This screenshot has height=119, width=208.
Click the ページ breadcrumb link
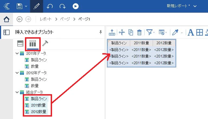pos(65,19)
